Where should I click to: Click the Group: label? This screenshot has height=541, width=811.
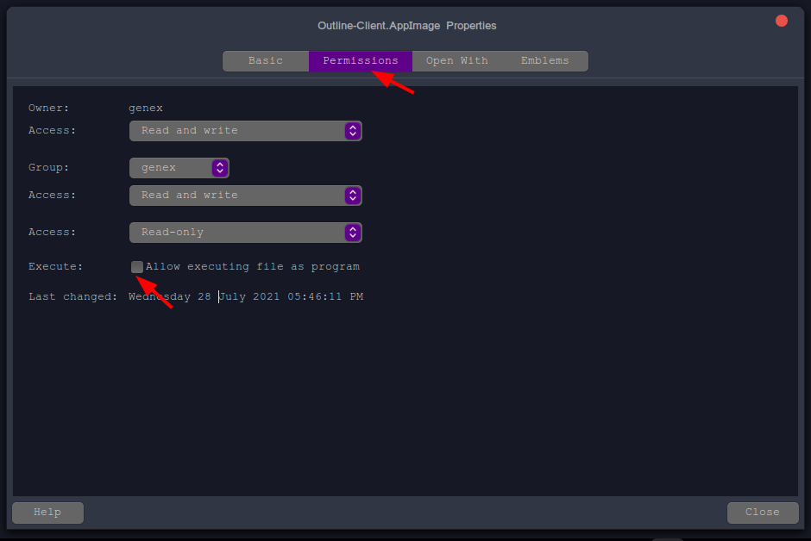click(48, 168)
